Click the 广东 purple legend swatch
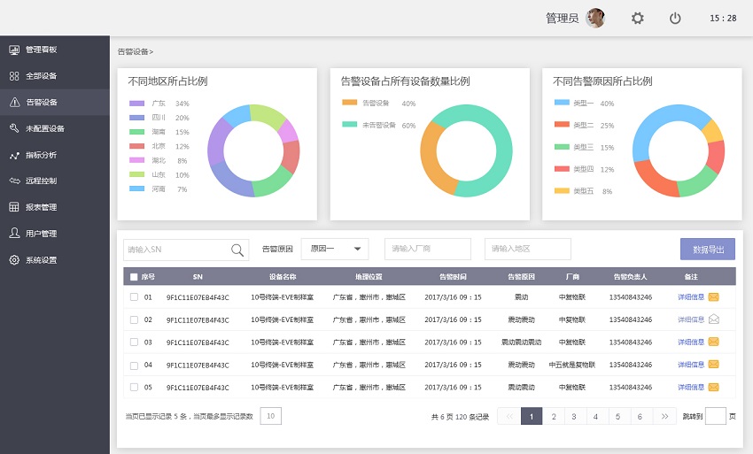This screenshot has height=454, width=753. tap(136, 104)
